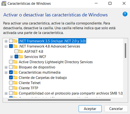
Task: Click the folder icon next to Cliente Telnet
Action: coord(15,83)
